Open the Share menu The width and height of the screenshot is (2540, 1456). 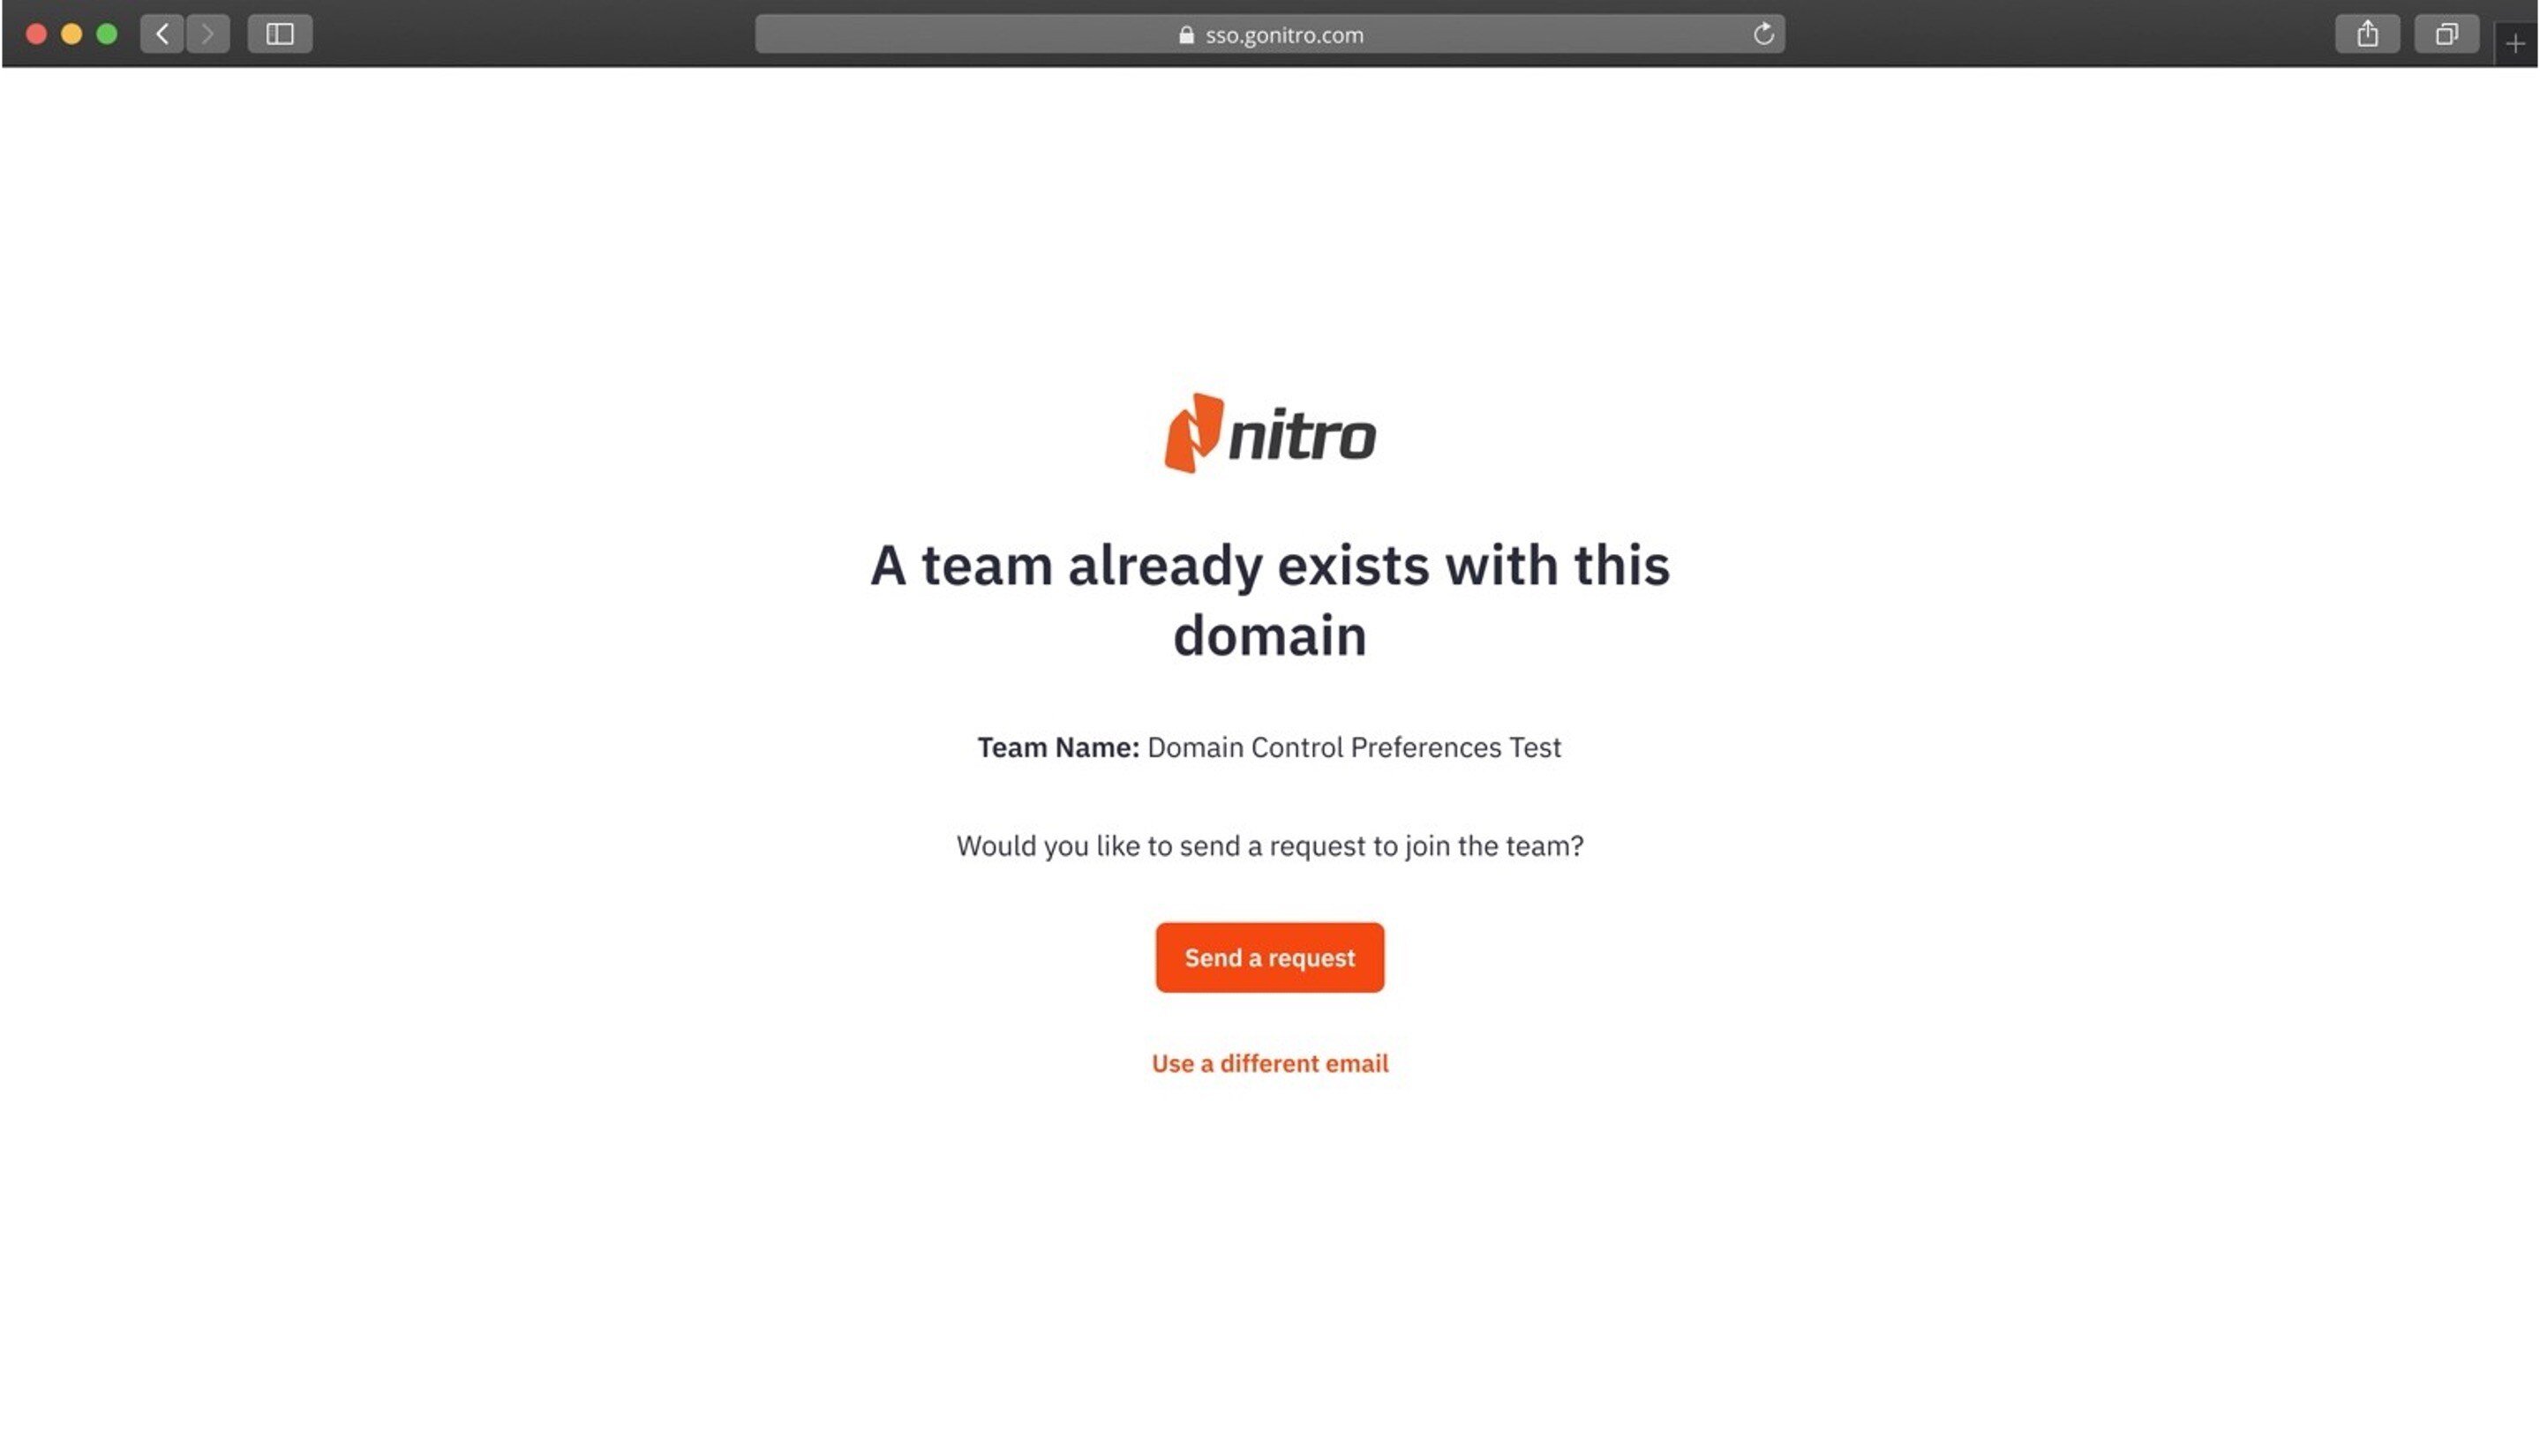tap(2368, 33)
